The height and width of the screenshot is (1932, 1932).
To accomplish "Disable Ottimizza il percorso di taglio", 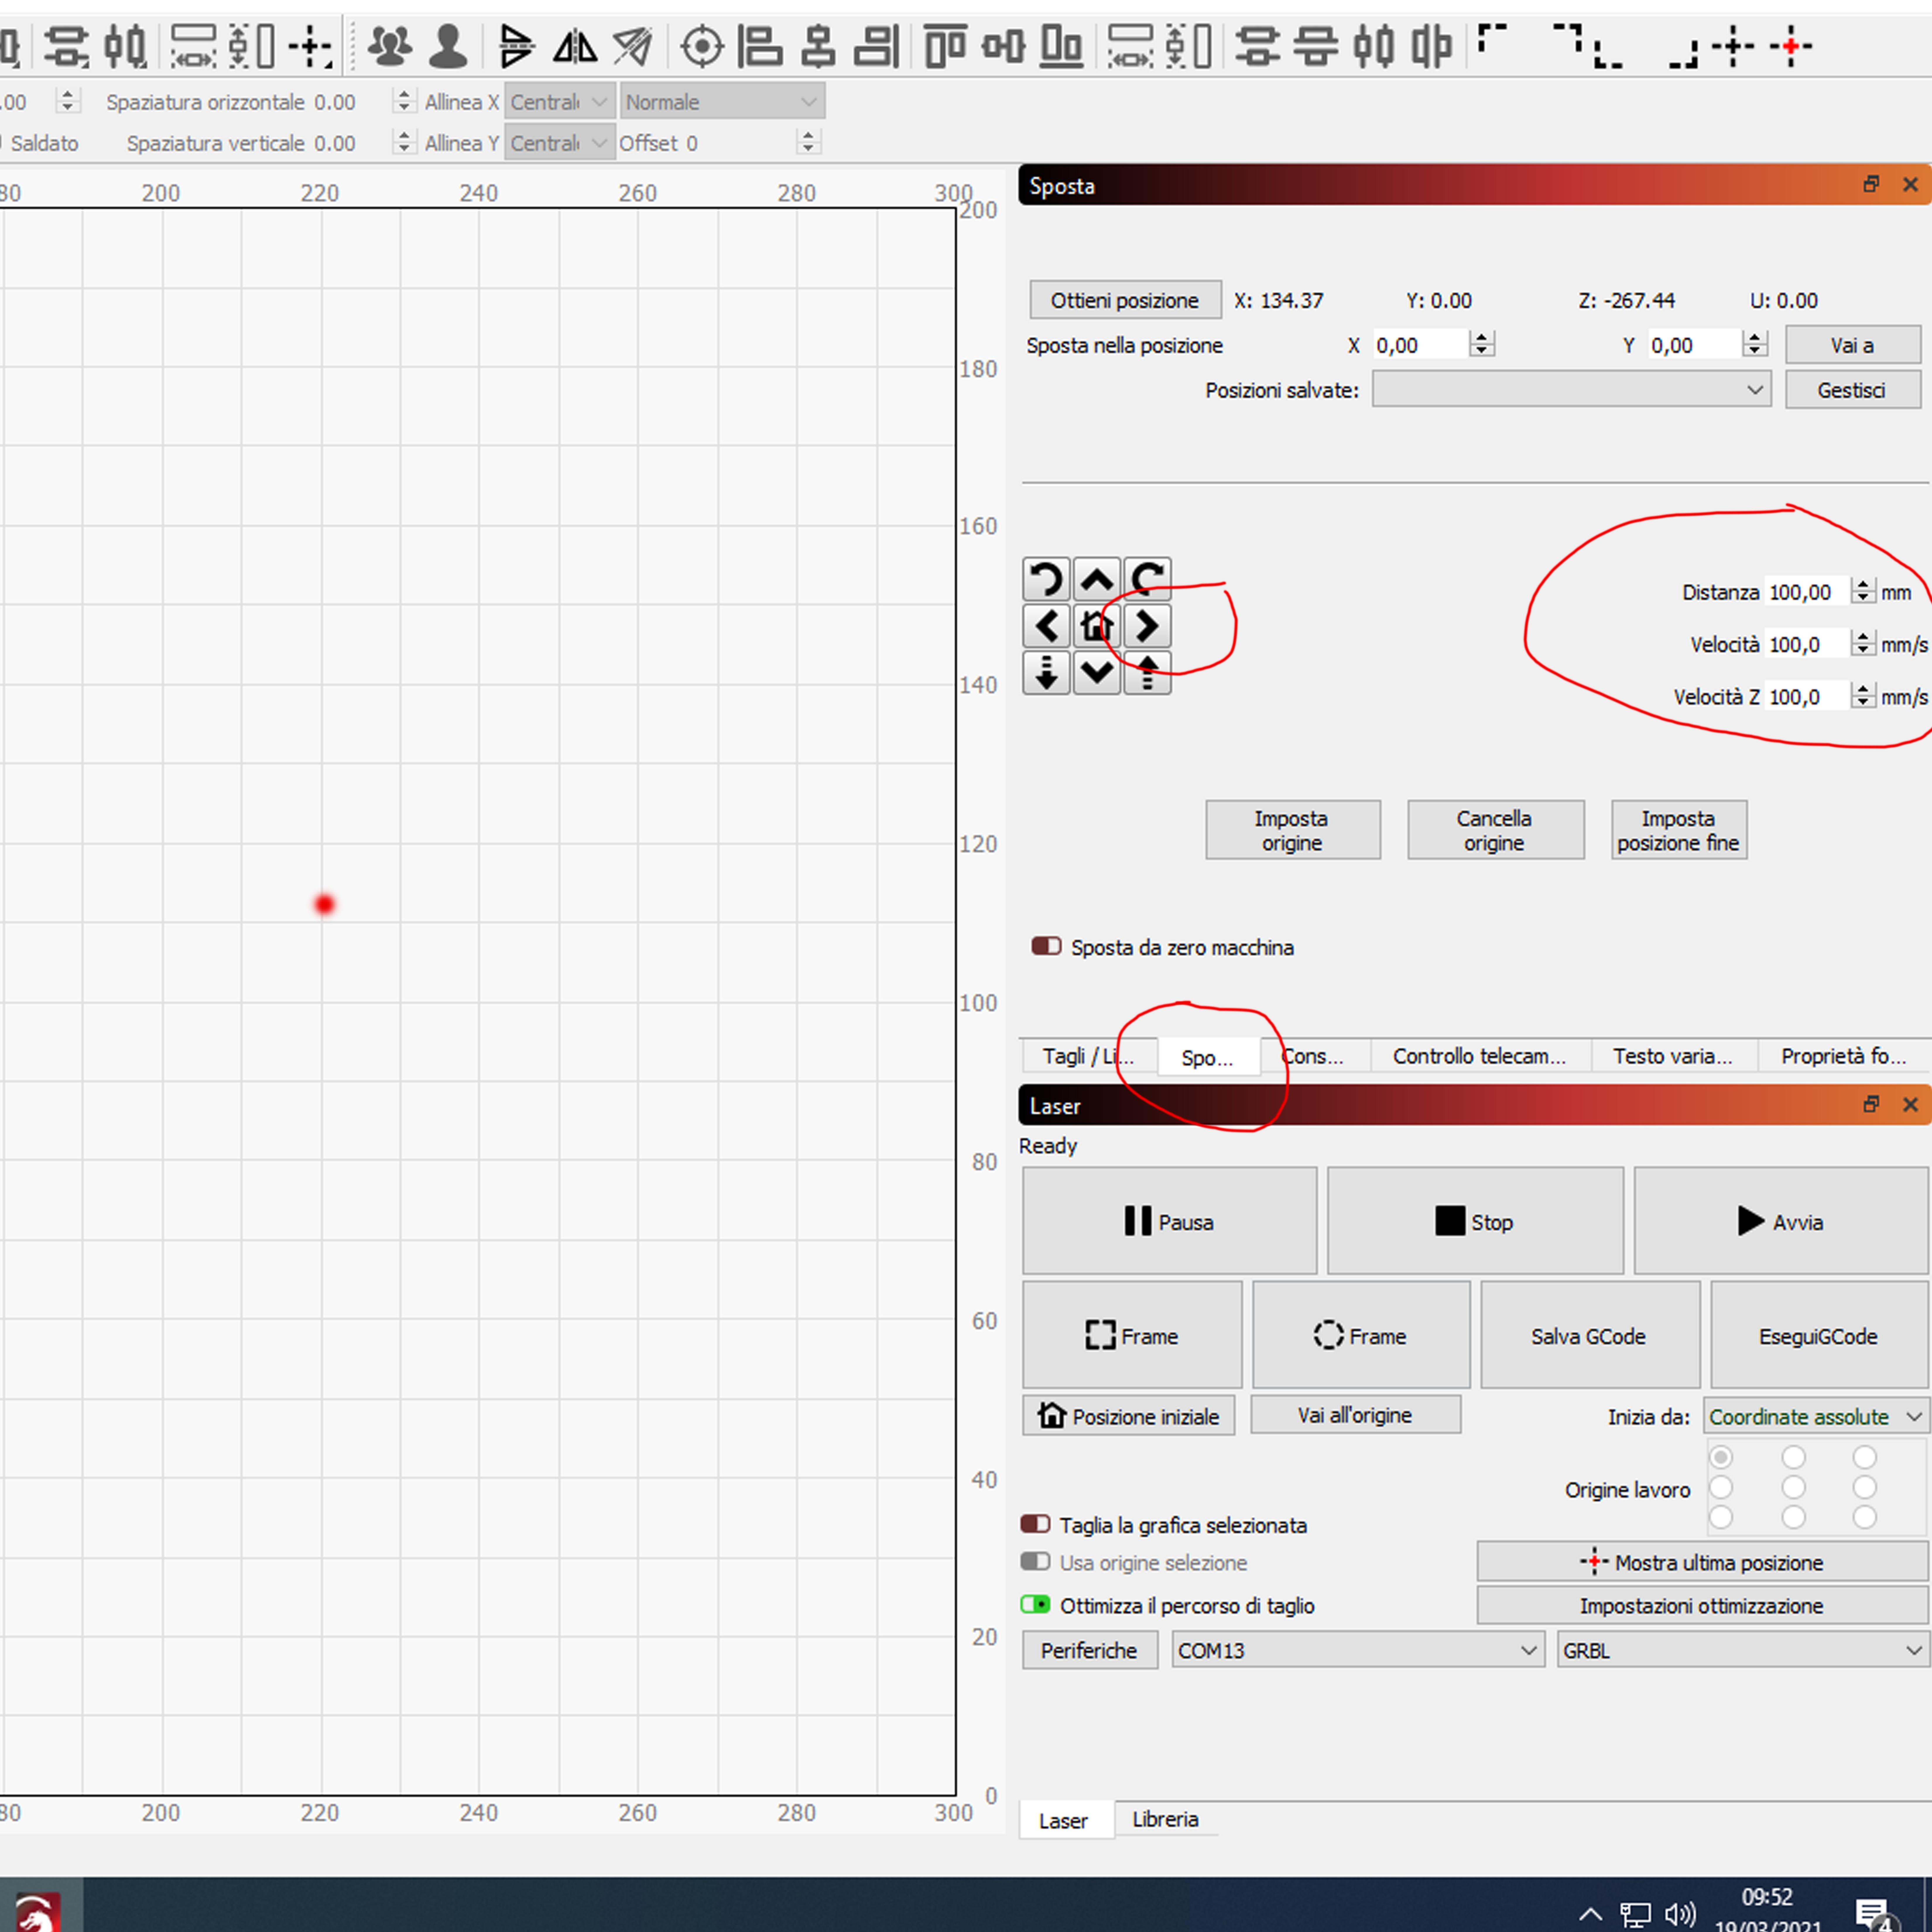I will pyautogui.click(x=1035, y=1604).
